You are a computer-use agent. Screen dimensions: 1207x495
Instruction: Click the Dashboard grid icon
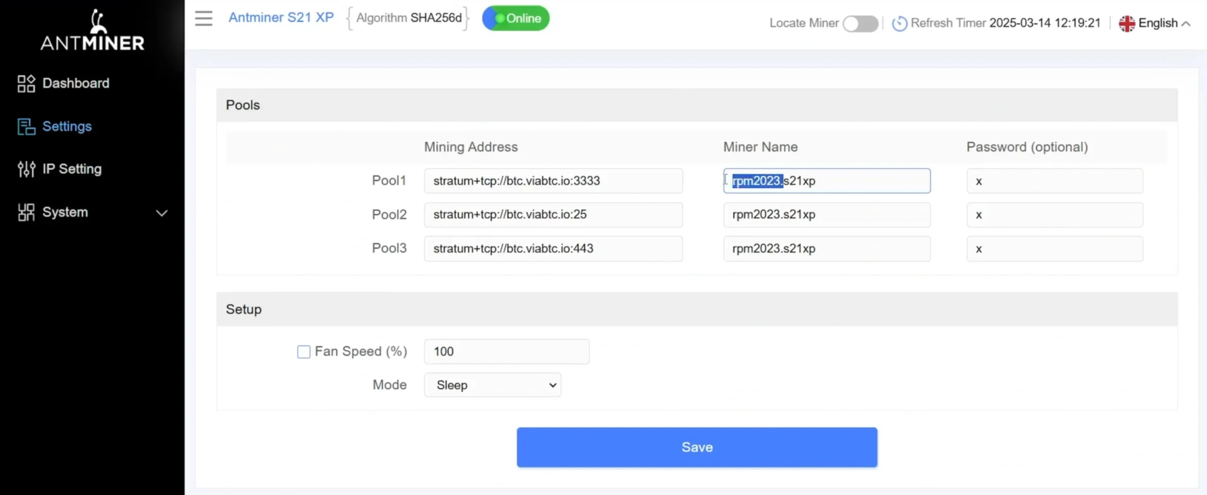26,83
